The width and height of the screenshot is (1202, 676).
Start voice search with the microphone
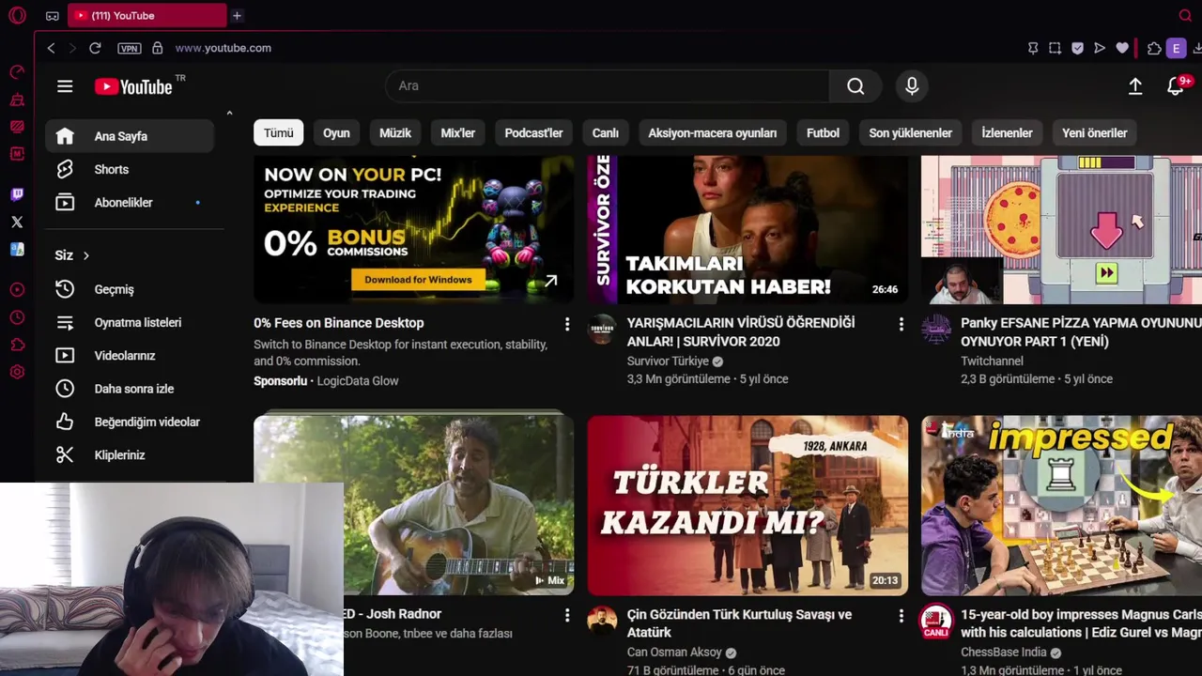click(x=912, y=85)
